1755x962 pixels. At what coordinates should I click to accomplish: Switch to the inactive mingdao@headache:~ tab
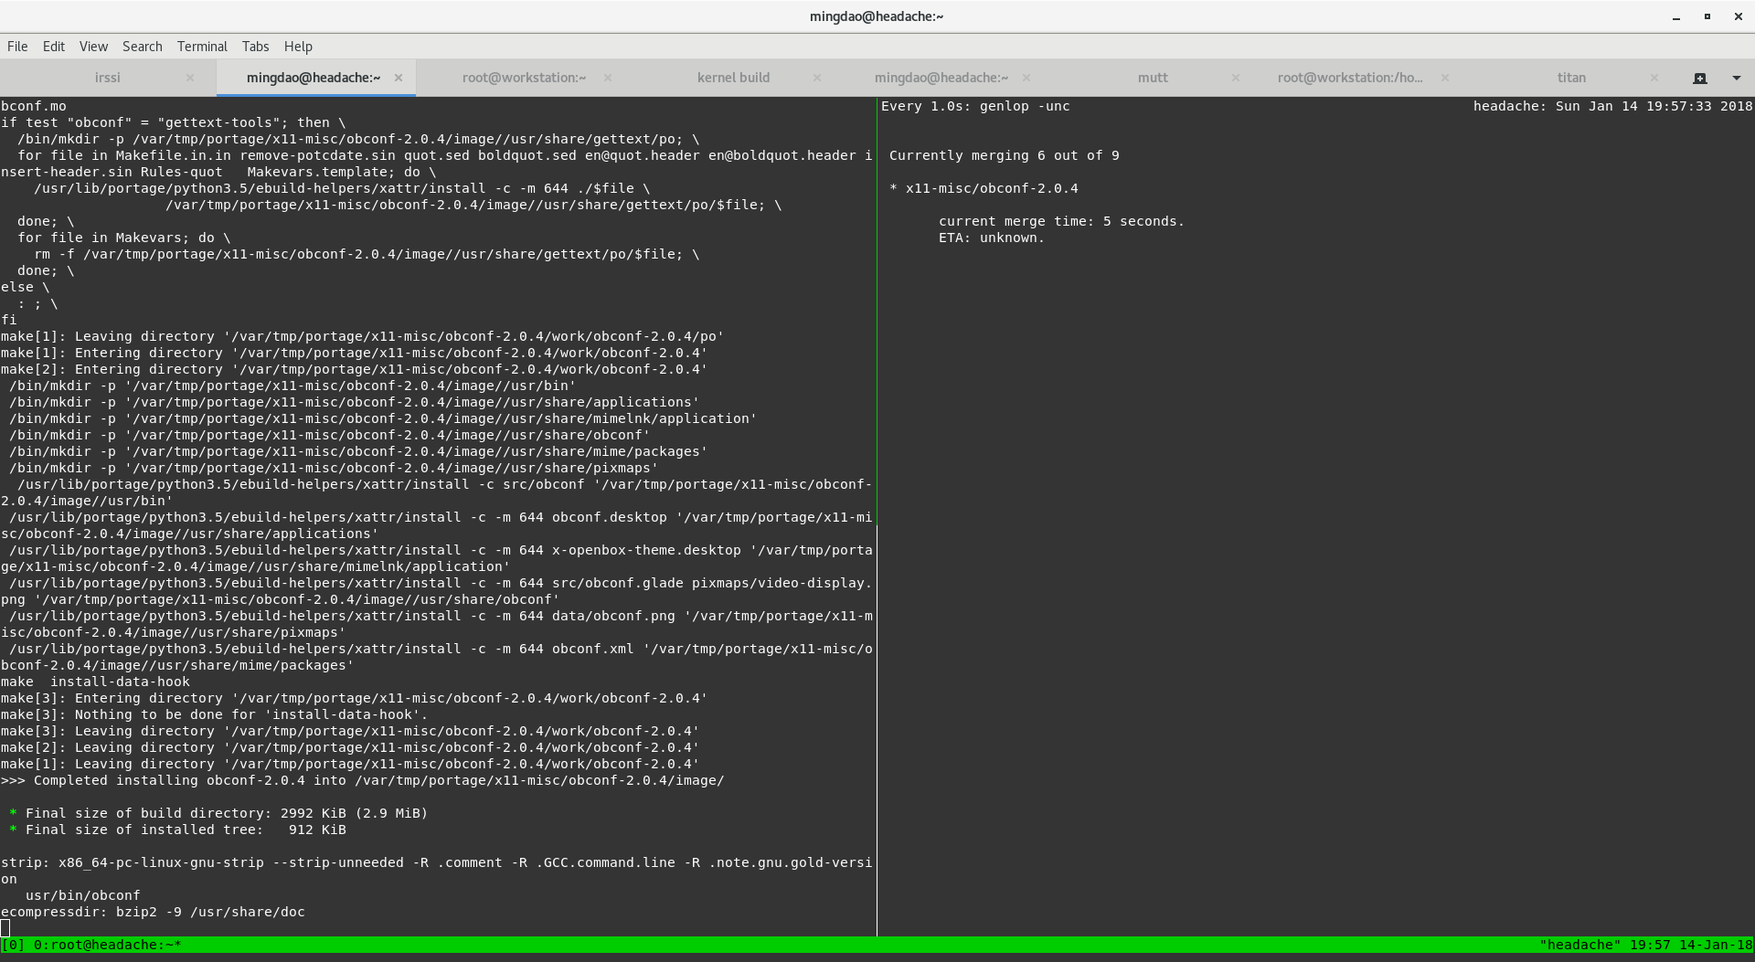click(x=941, y=78)
